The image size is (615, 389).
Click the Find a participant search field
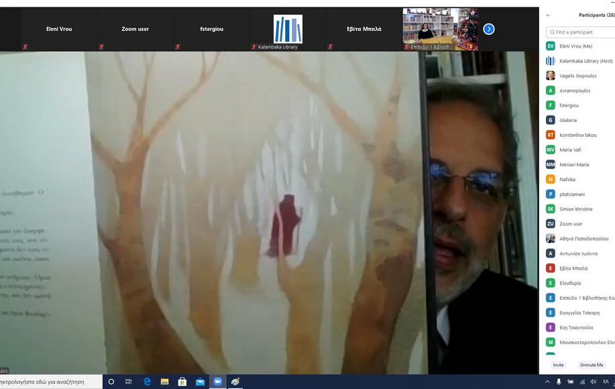coord(581,32)
